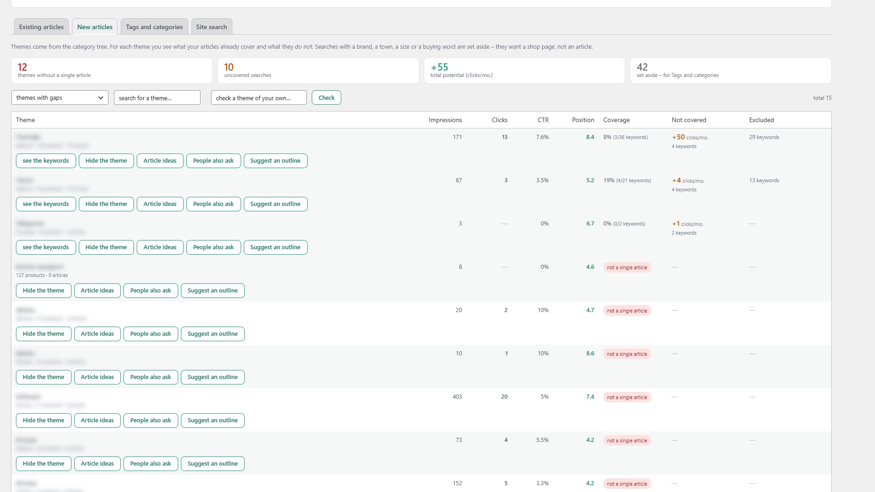Open Article ideas for the 171-impressions theme

pos(160,161)
